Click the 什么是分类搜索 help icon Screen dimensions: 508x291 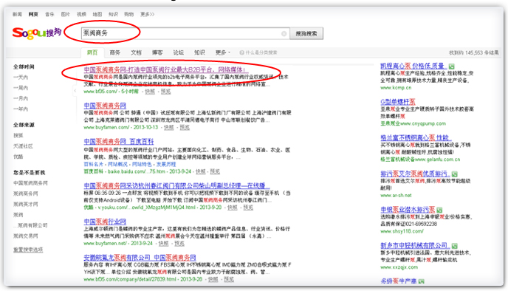point(241,52)
